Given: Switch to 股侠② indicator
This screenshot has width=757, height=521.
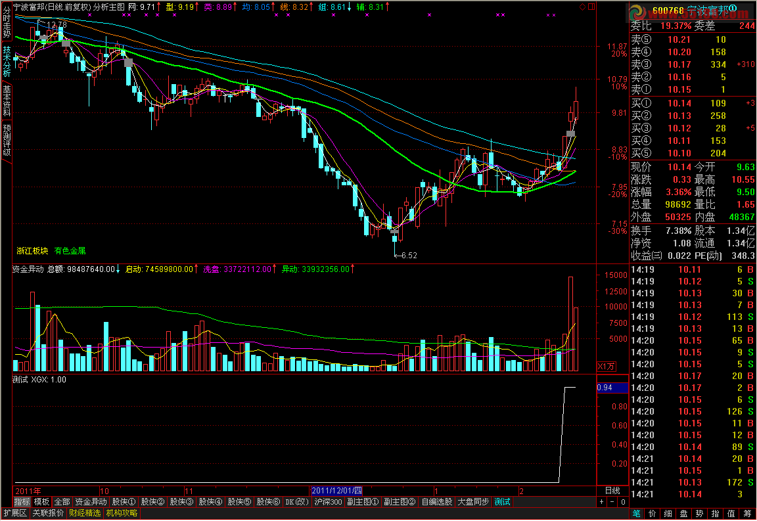Looking at the screenshot, I should (x=152, y=502).
